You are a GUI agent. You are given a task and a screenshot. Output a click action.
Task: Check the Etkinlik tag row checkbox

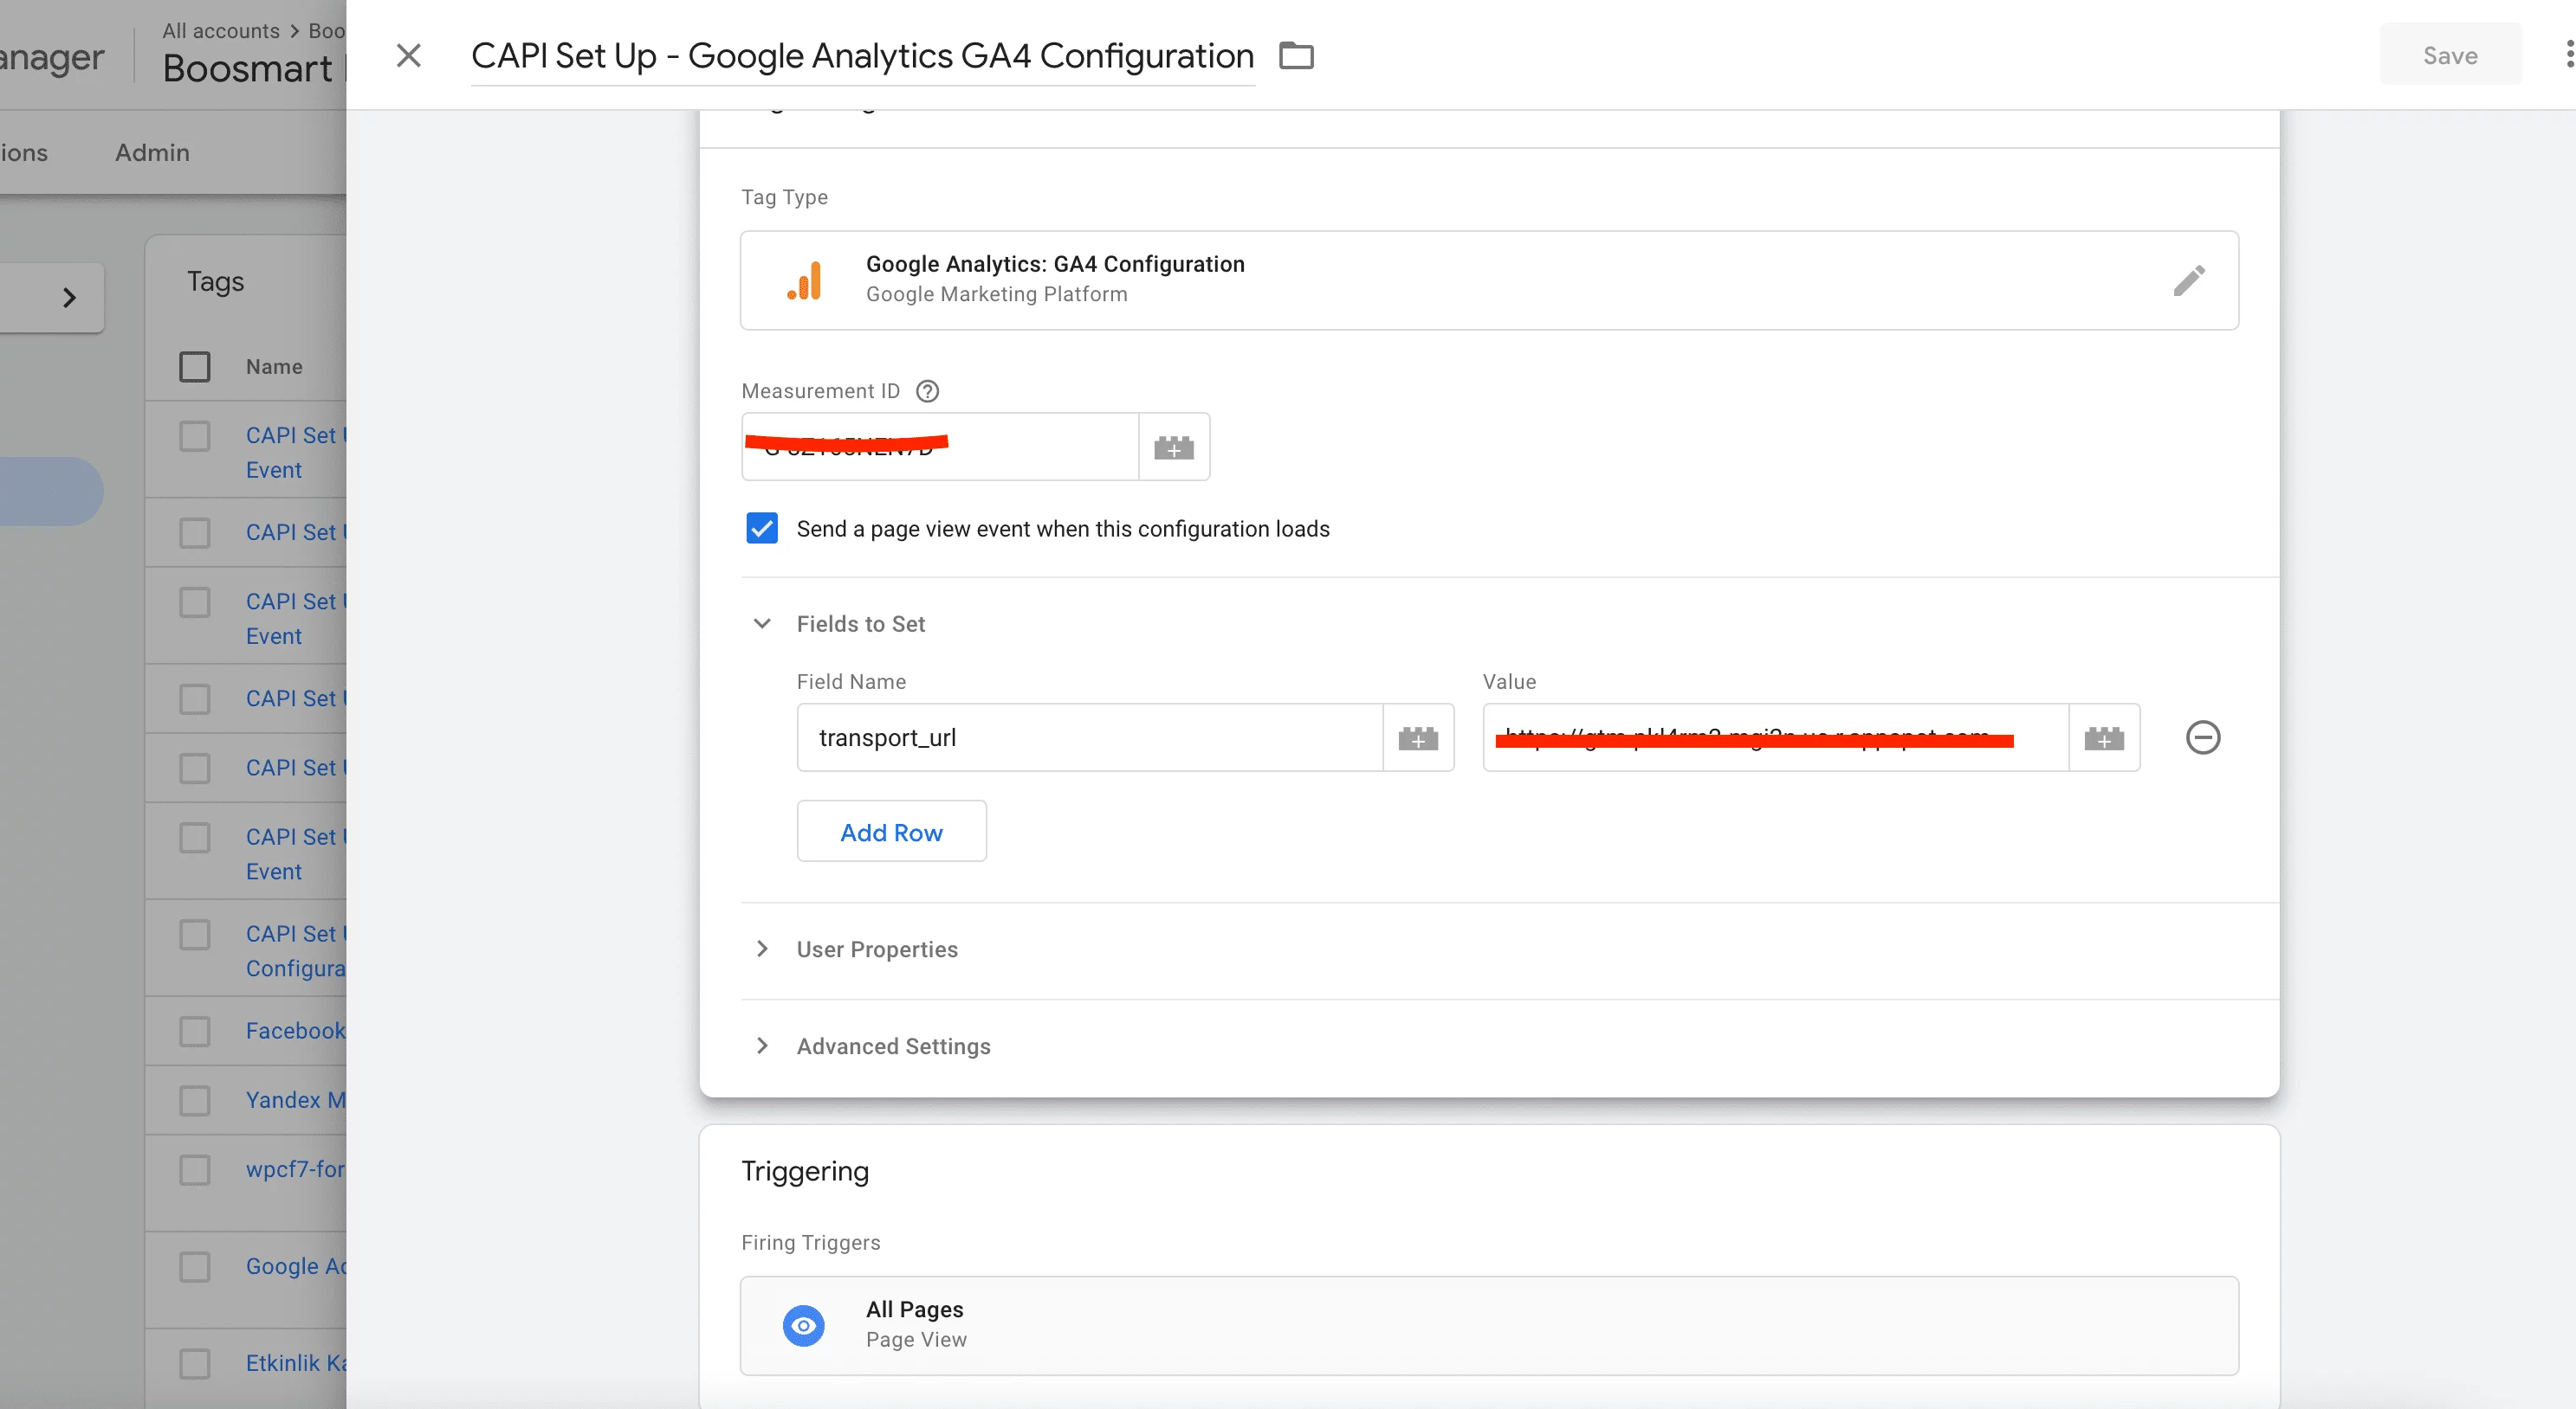click(x=194, y=1363)
